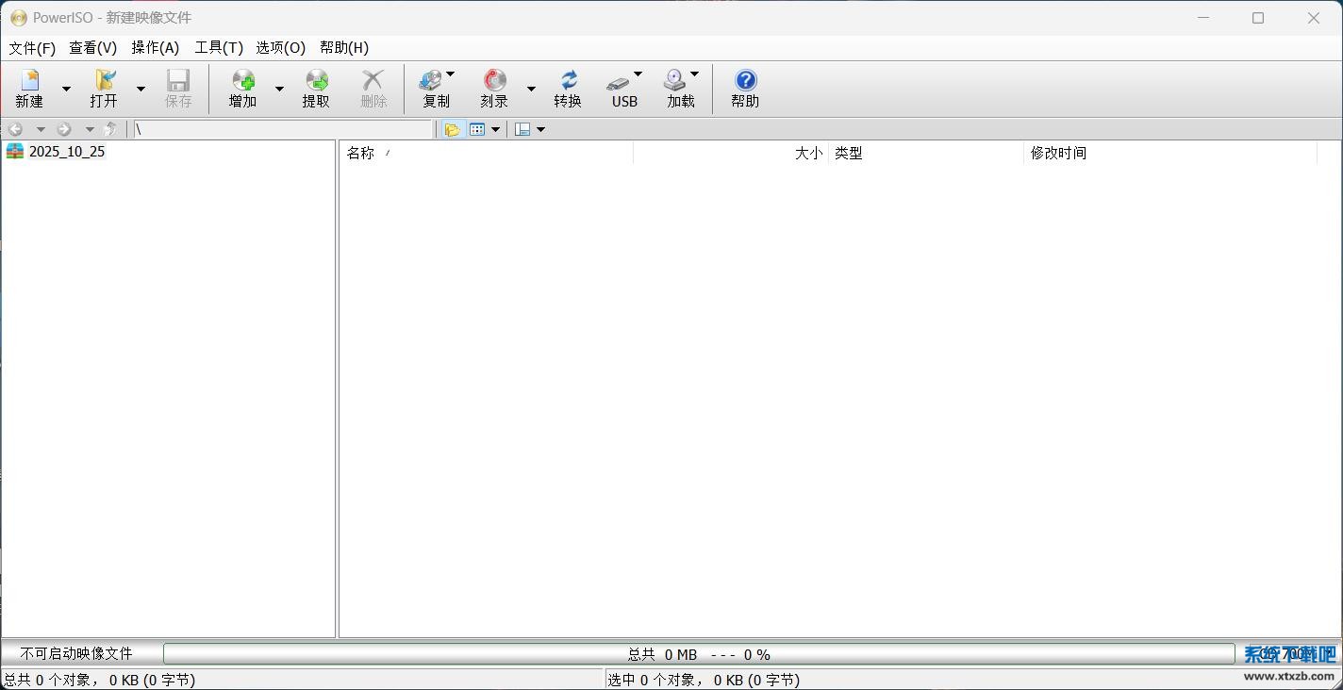Image resolution: width=1343 pixels, height=690 pixels.
Task: Click the path address input field
Action: 282,129
